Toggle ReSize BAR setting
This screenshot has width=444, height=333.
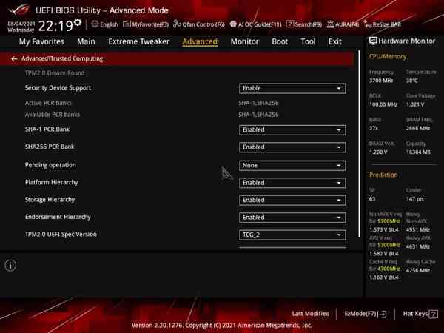[x=385, y=24]
